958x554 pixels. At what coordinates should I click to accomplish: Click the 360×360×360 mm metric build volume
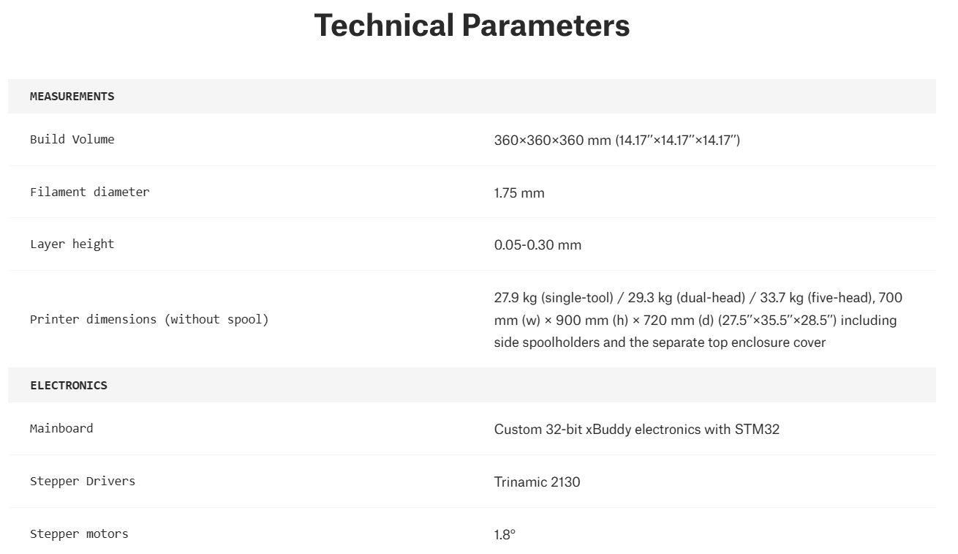tap(552, 140)
